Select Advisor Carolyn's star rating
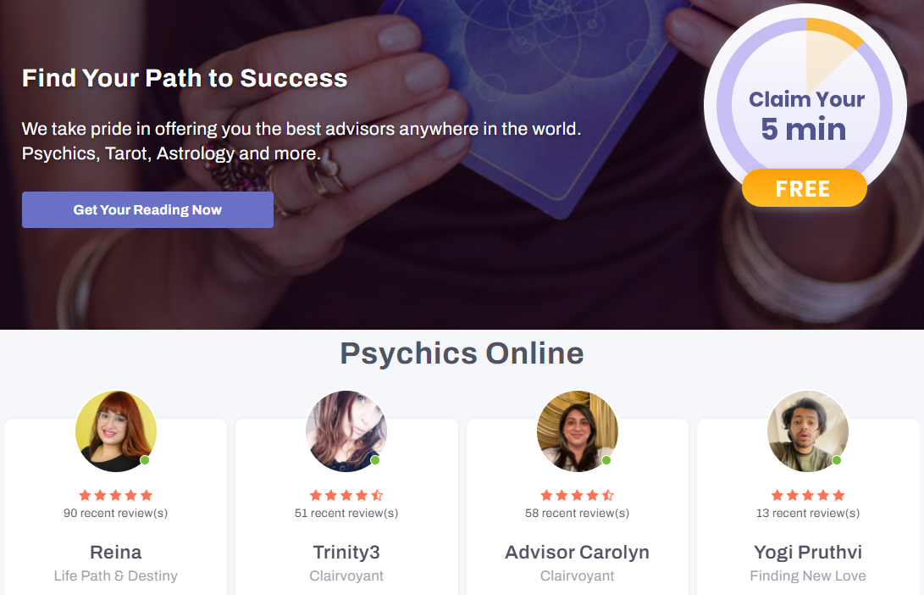The width and height of the screenshot is (924, 595). coord(578,495)
